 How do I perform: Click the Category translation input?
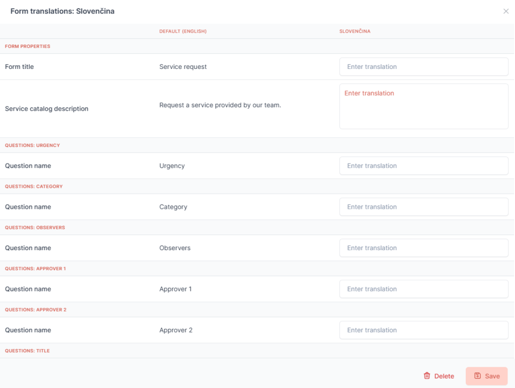click(423, 207)
